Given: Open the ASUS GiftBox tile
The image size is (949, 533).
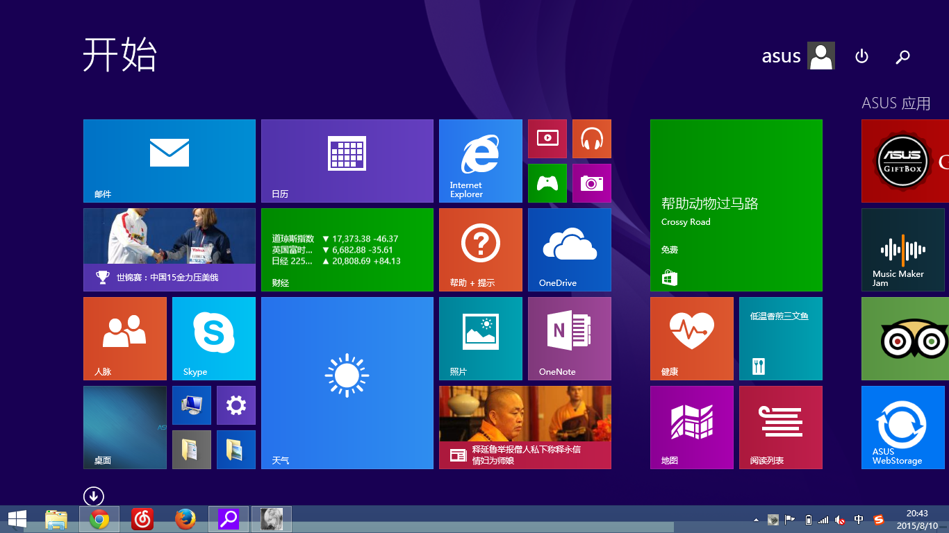Looking at the screenshot, I should (x=905, y=161).
